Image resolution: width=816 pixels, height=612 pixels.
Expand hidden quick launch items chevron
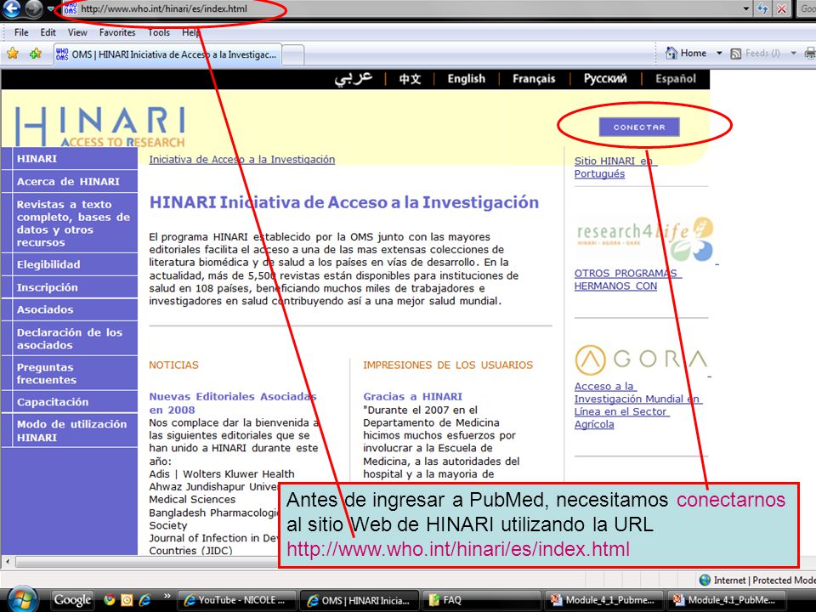[167, 597]
